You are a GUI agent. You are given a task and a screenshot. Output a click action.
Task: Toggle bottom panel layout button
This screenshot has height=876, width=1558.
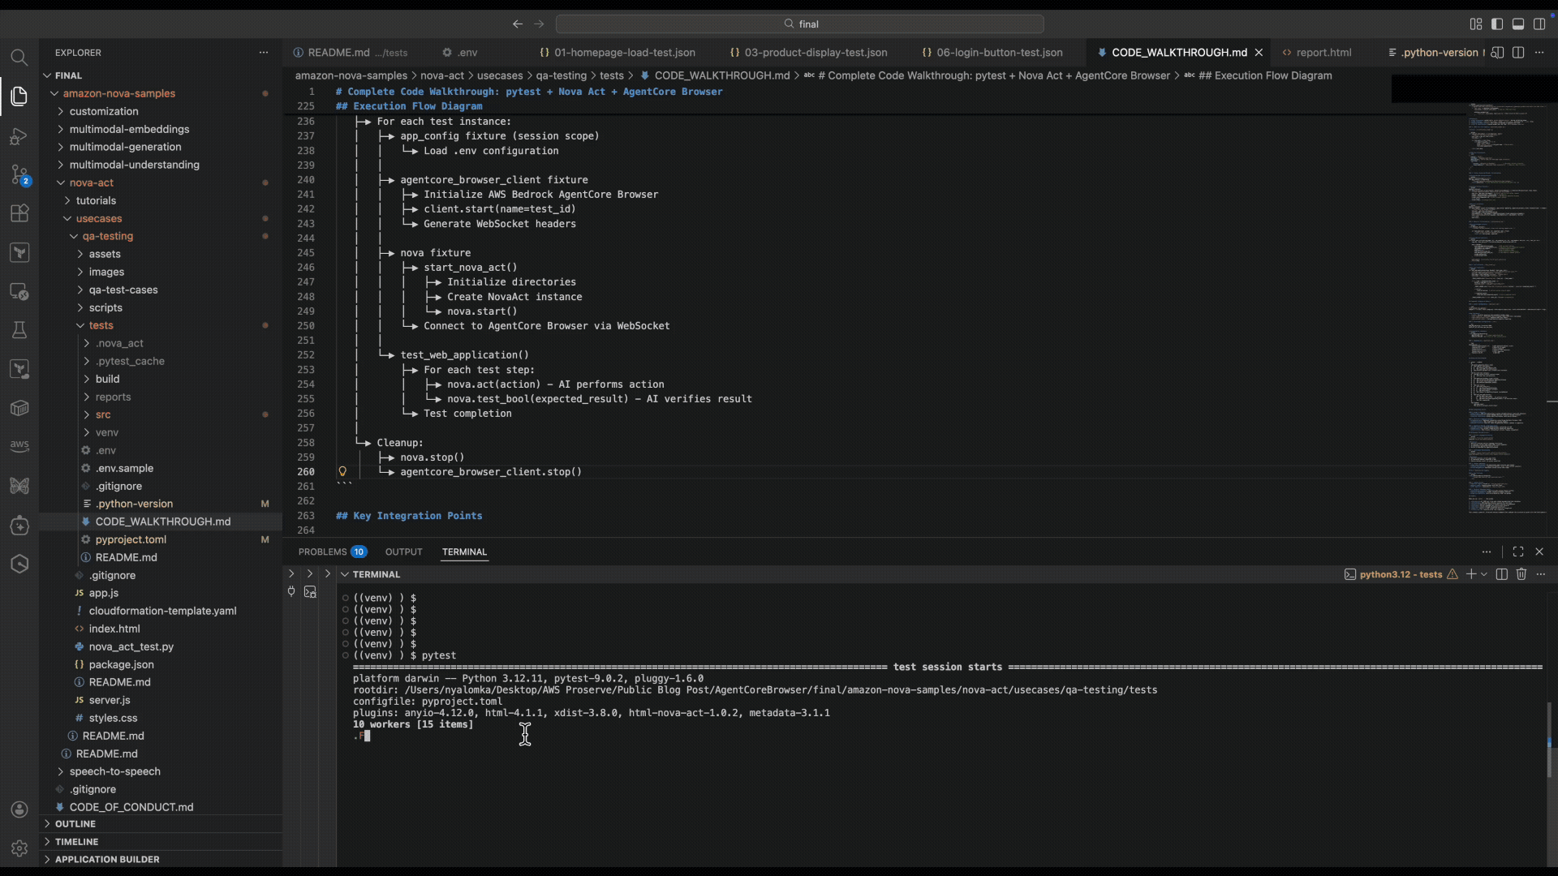1518,24
